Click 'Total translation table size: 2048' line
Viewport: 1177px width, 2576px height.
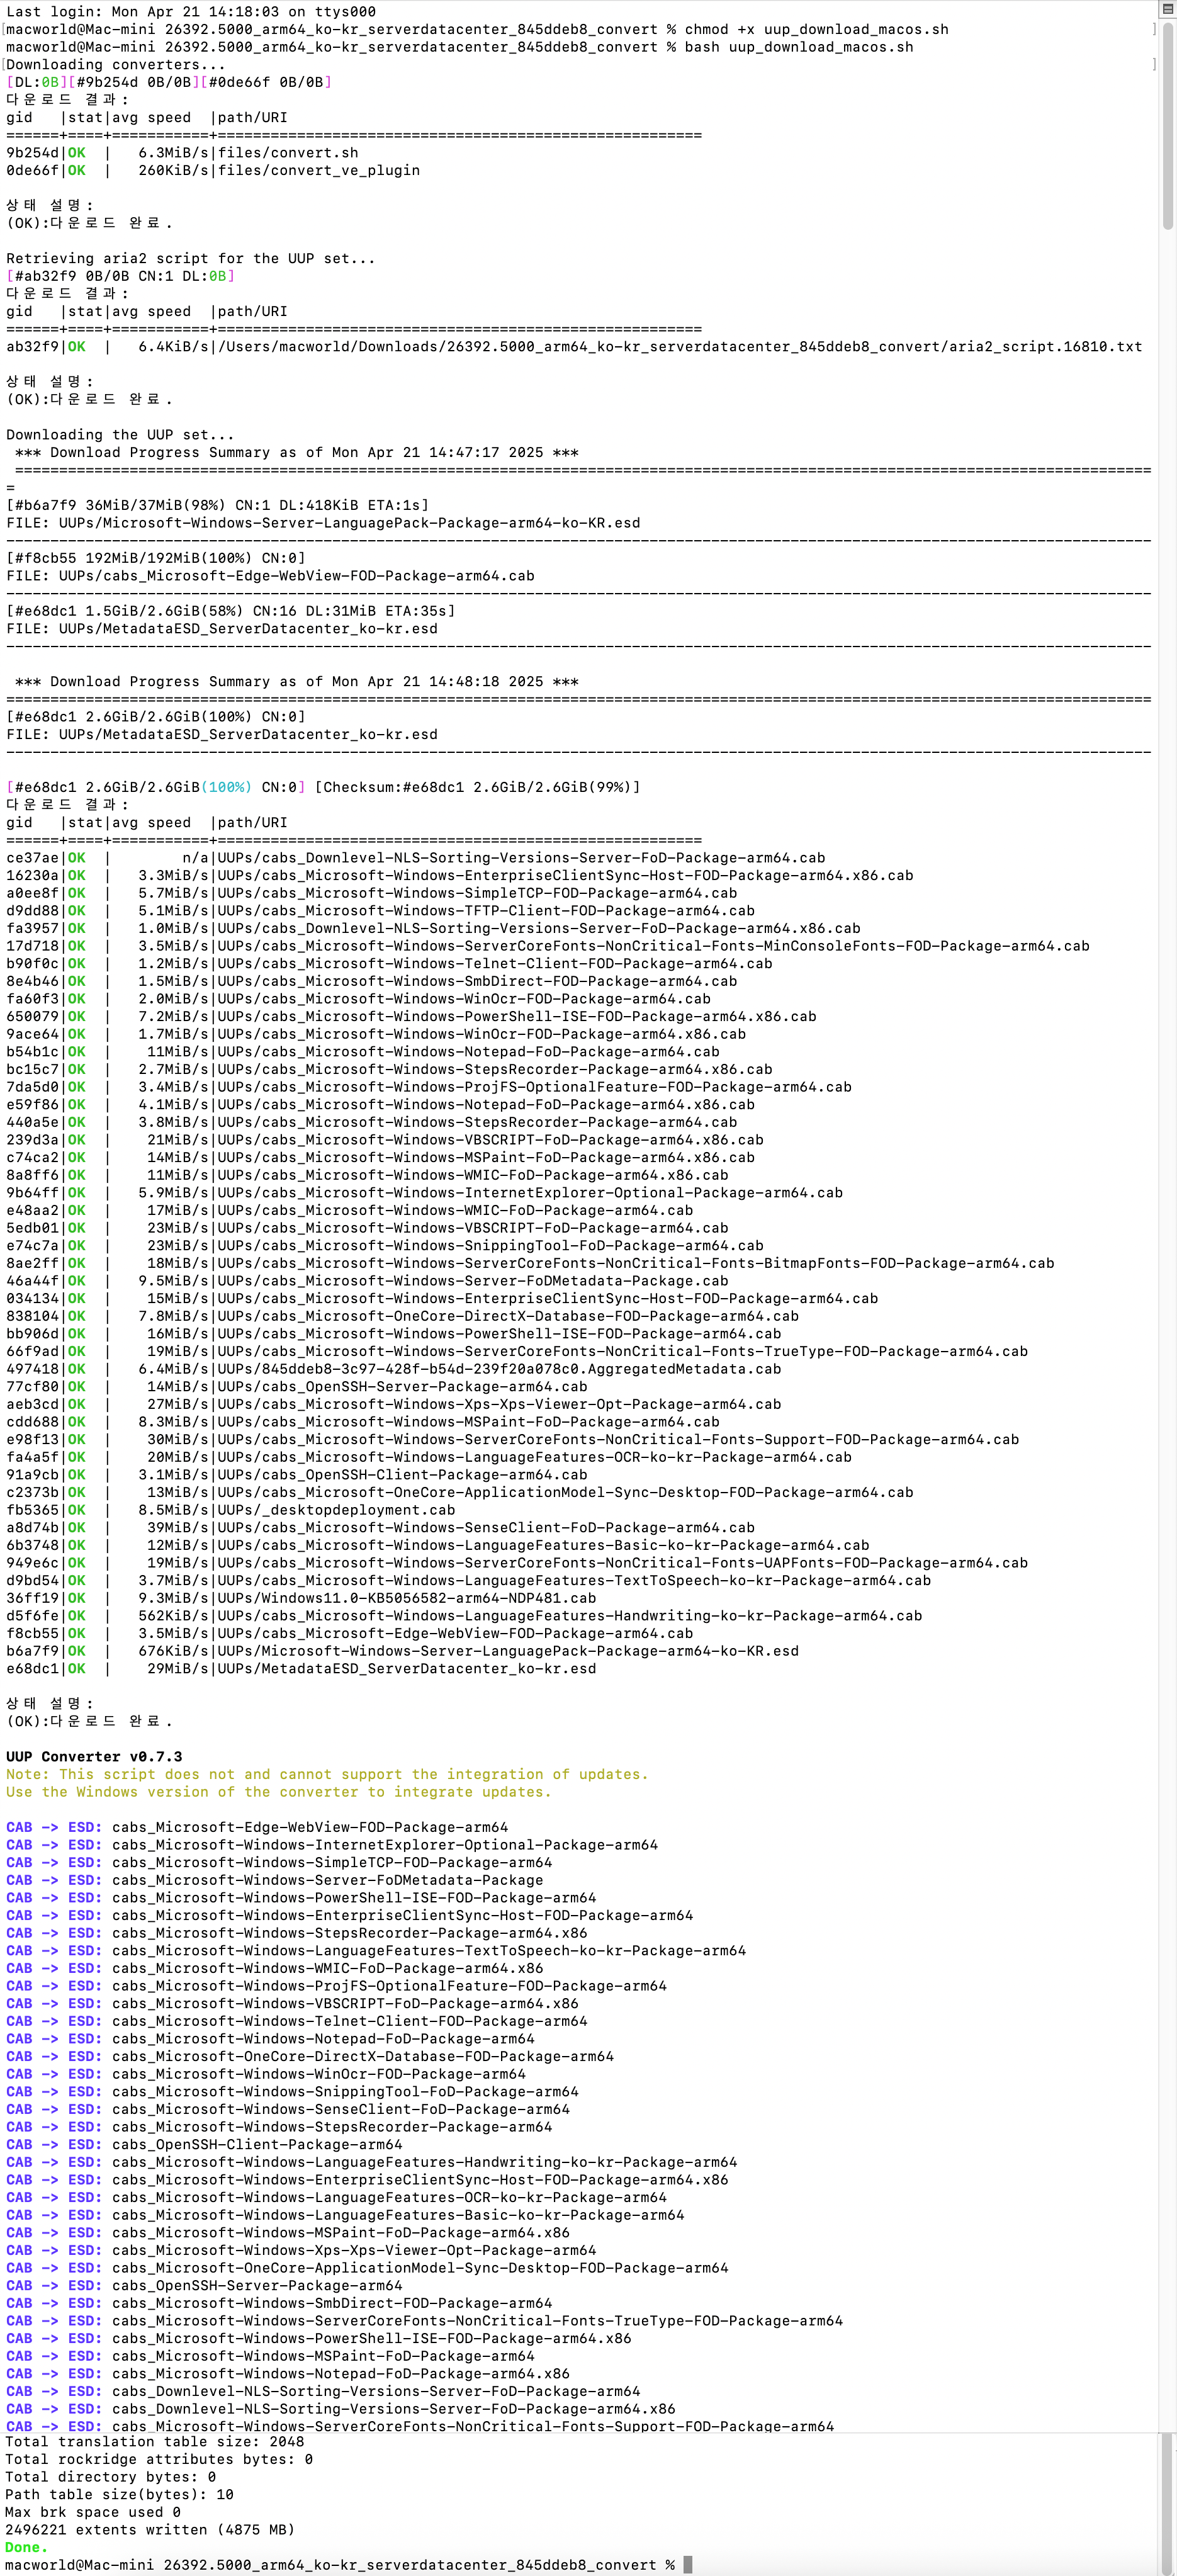point(155,2441)
